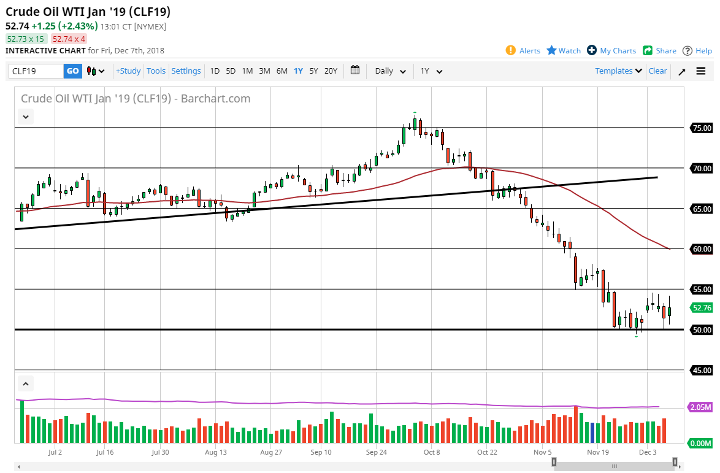
Task: Open the calendar date picker icon
Action: pos(354,71)
